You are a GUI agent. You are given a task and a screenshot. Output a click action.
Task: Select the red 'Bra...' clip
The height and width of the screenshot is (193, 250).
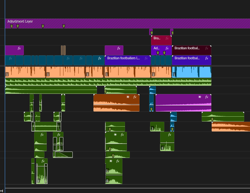pyautogui.click(x=161, y=40)
